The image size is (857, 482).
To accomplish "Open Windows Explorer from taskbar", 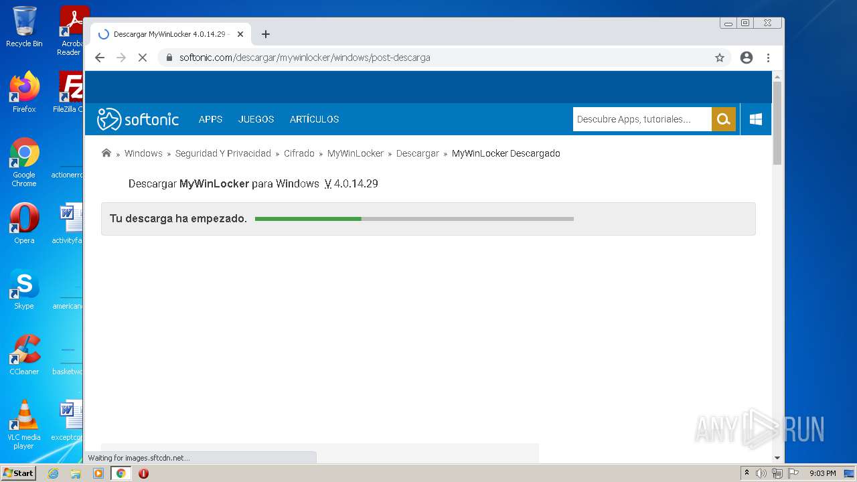I will coord(76,473).
